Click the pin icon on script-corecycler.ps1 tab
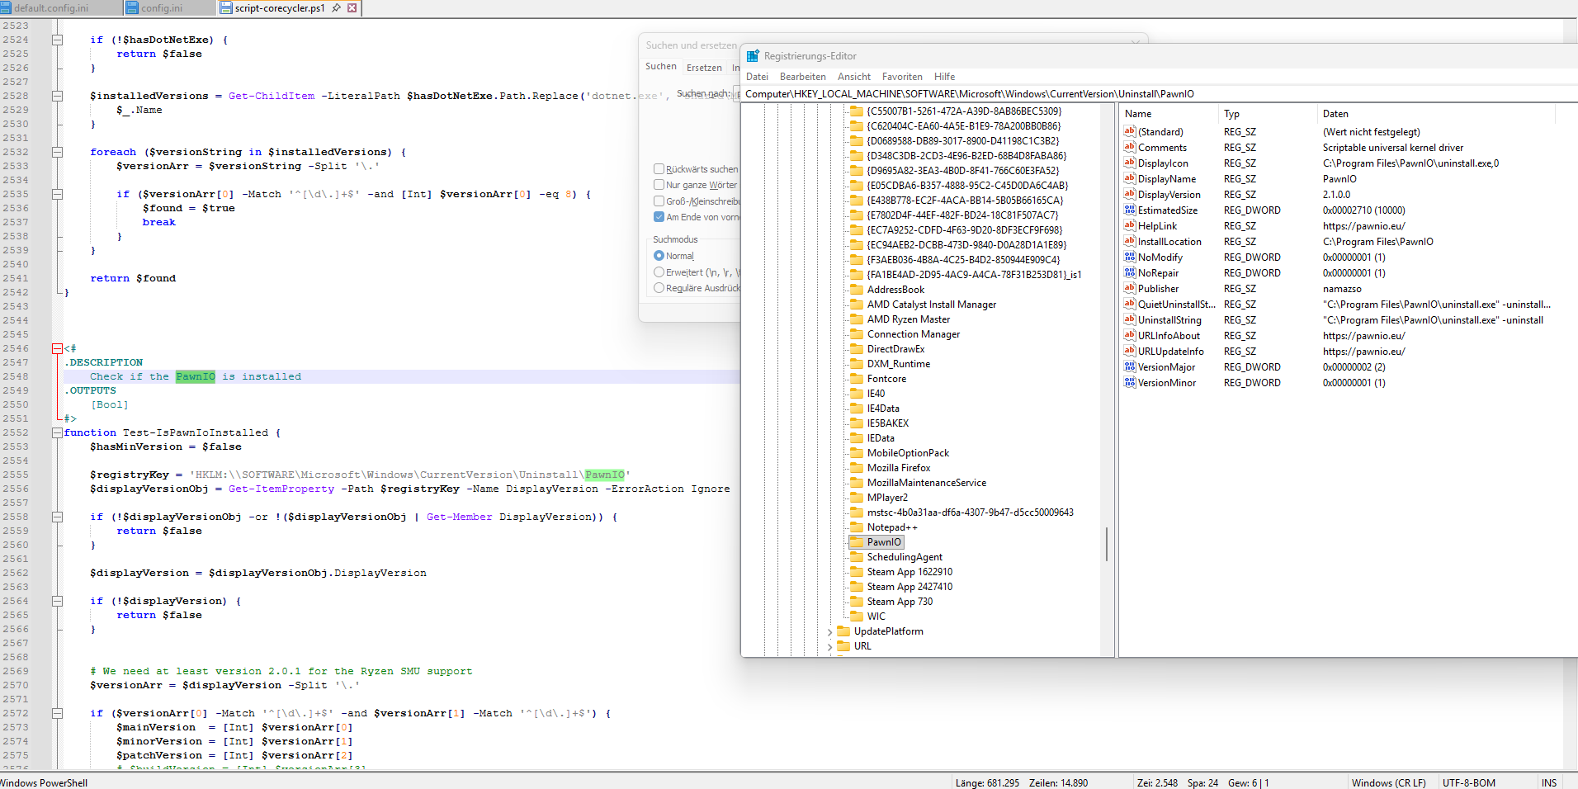The height and width of the screenshot is (789, 1578). pyautogui.click(x=338, y=7)
